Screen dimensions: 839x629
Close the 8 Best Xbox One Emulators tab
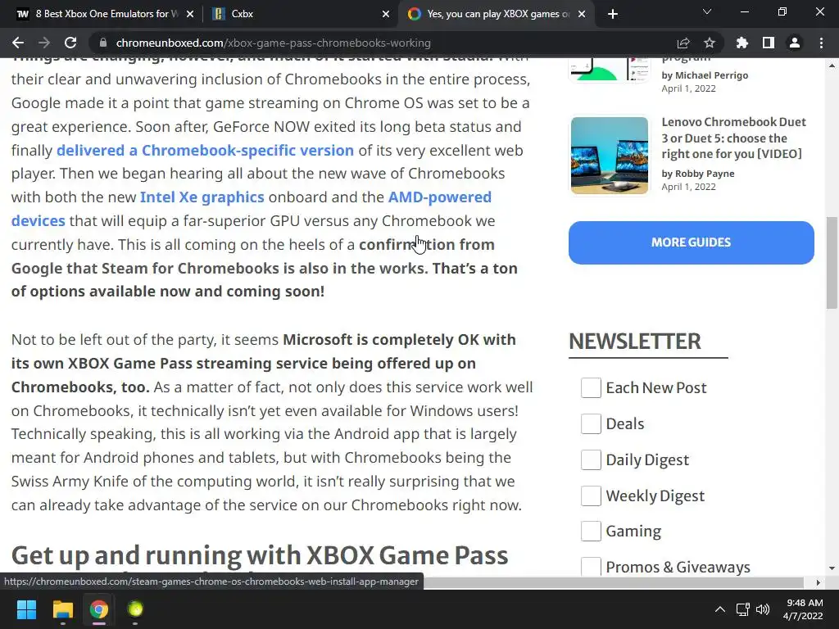pyautogui.click(x=190, y=14)
